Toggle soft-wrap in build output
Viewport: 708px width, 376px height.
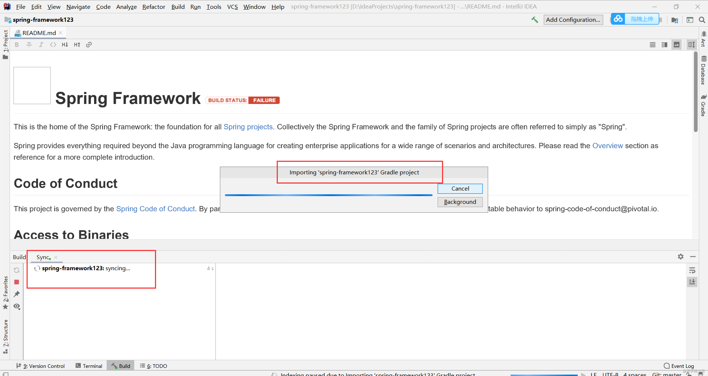(692, 271)
